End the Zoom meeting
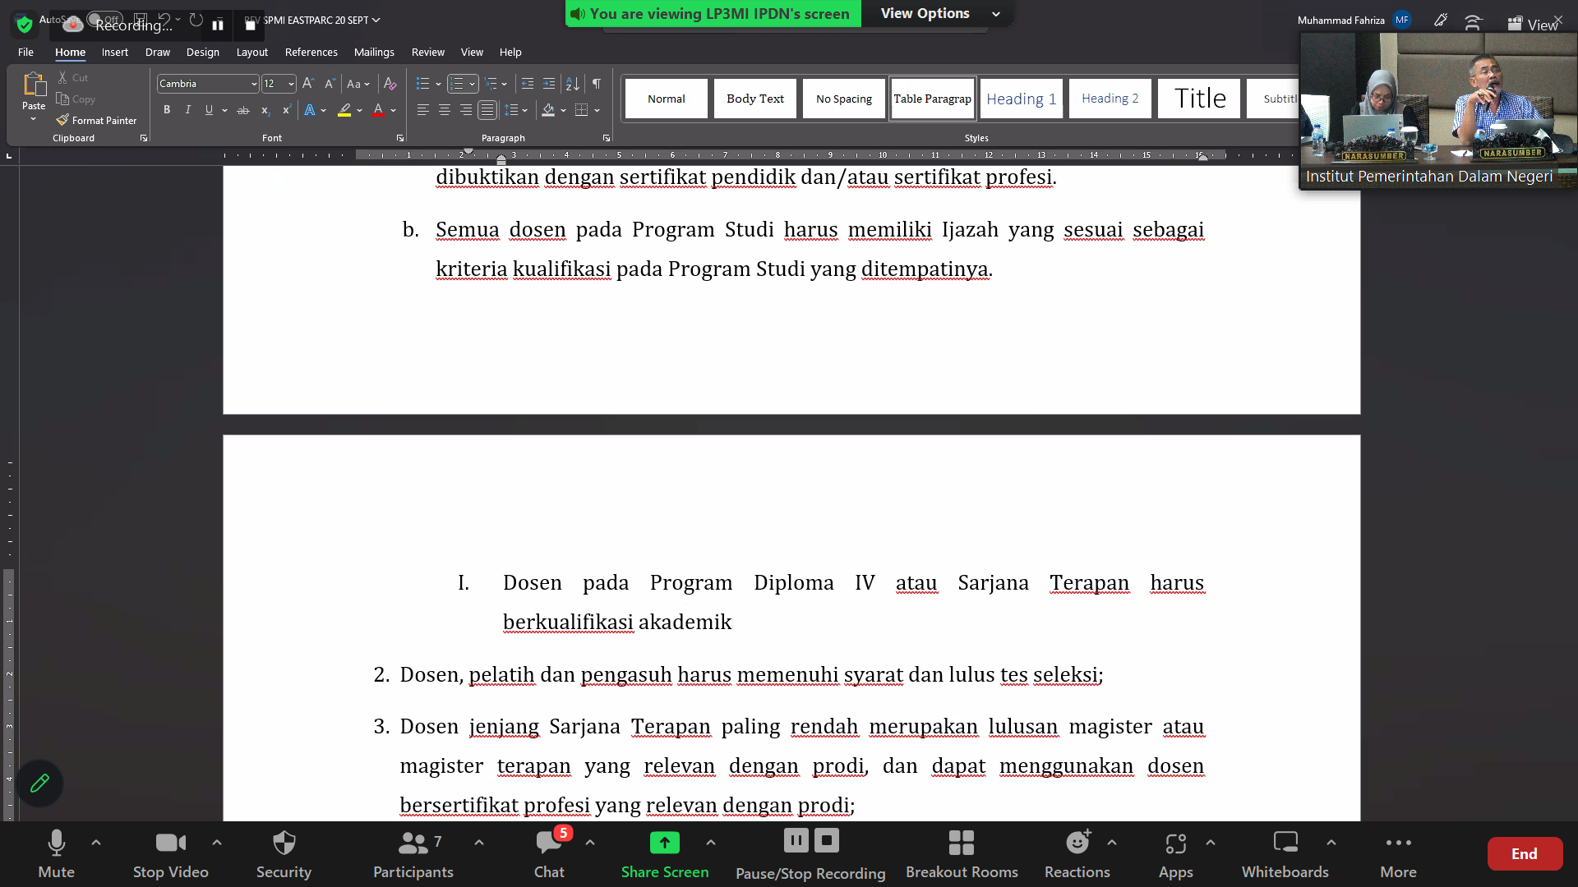This screenshot has height=887, width=1578. pyautogui.click(x=1525, y=853)
